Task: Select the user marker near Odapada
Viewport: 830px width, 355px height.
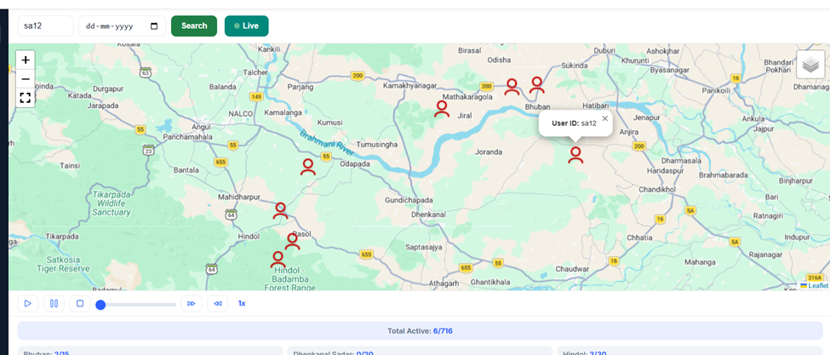Action: [x=307, y=167]
